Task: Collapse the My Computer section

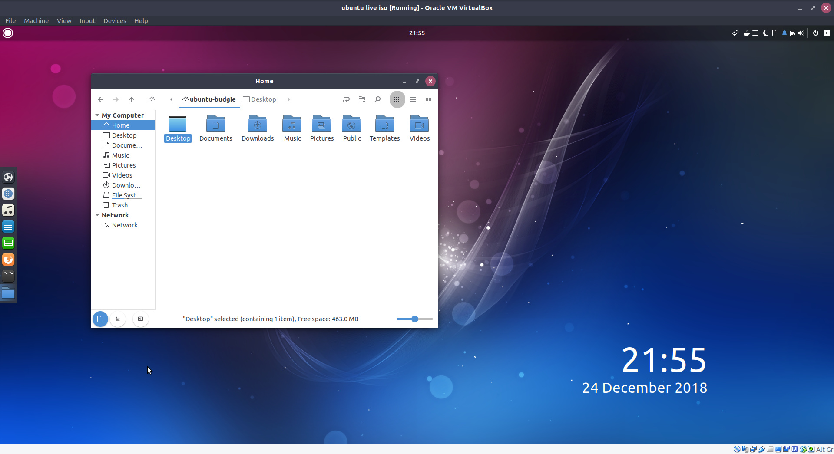Action: click(97, 115)
